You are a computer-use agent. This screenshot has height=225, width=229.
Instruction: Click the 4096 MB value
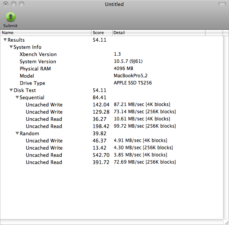click(x=123, y=69)
